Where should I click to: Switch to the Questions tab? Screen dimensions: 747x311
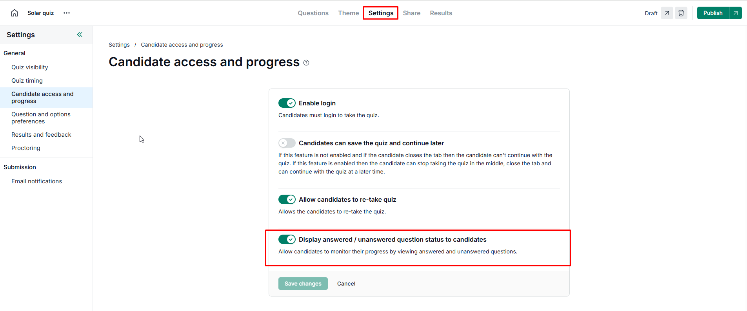(x=313, y=13)
